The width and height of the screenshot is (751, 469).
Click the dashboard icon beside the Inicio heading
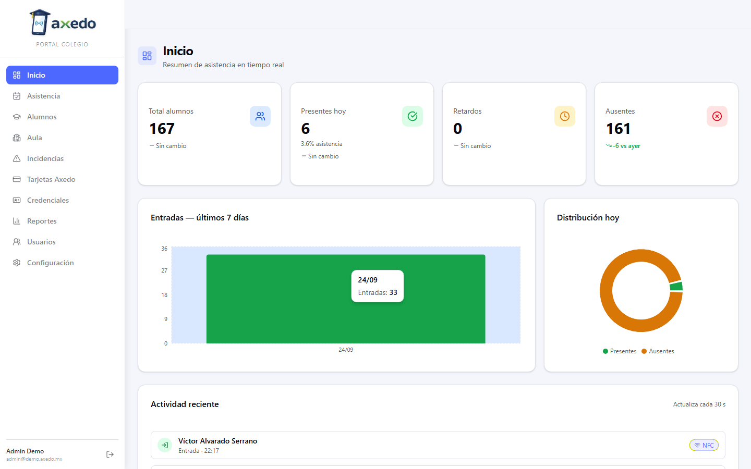coord(147,56)
